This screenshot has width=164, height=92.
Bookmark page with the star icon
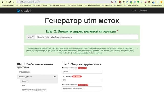[x=115, y=2]
